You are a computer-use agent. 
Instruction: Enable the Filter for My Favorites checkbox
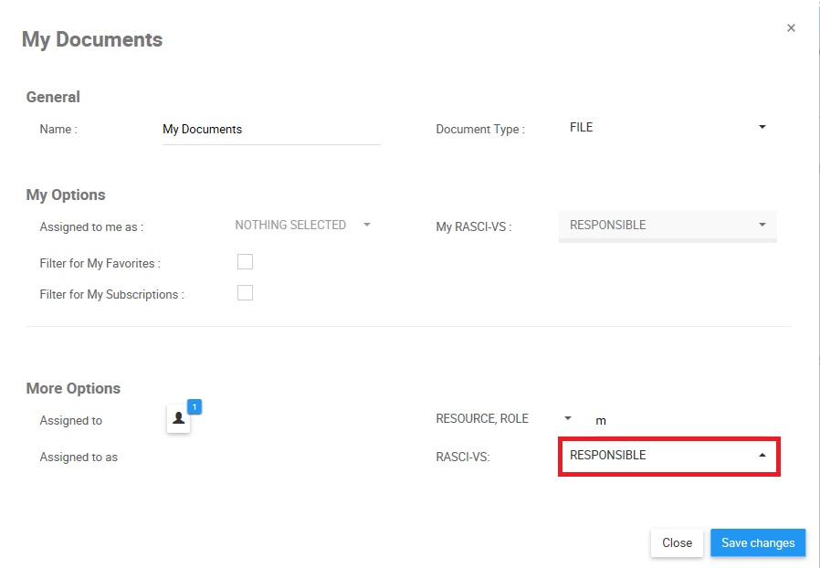click(245, 262)
